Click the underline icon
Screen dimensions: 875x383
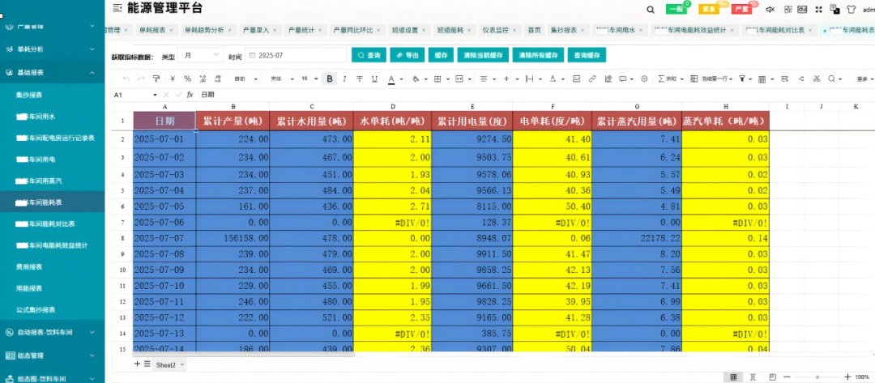(x=374, y=79)
